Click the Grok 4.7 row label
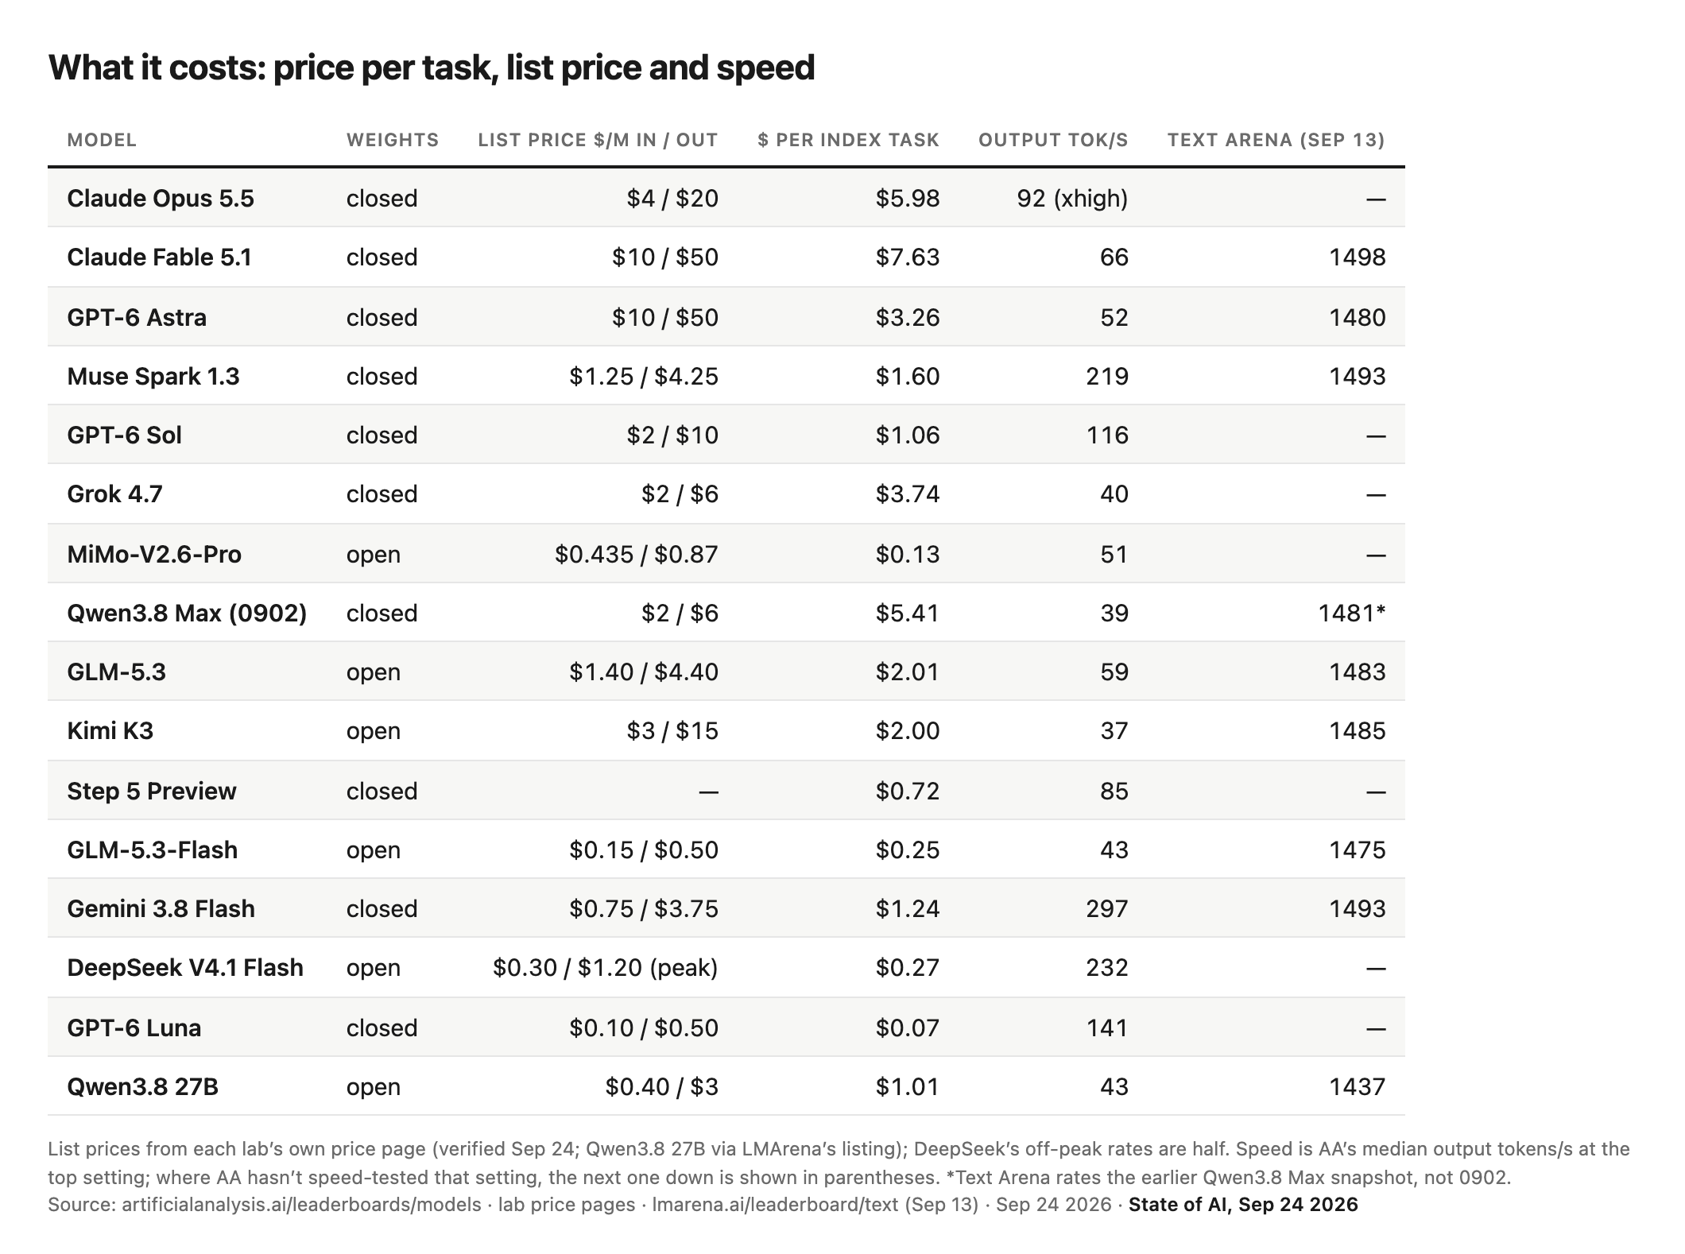1685x1254 pixels. pyautogui.click(x=114, y=493)
